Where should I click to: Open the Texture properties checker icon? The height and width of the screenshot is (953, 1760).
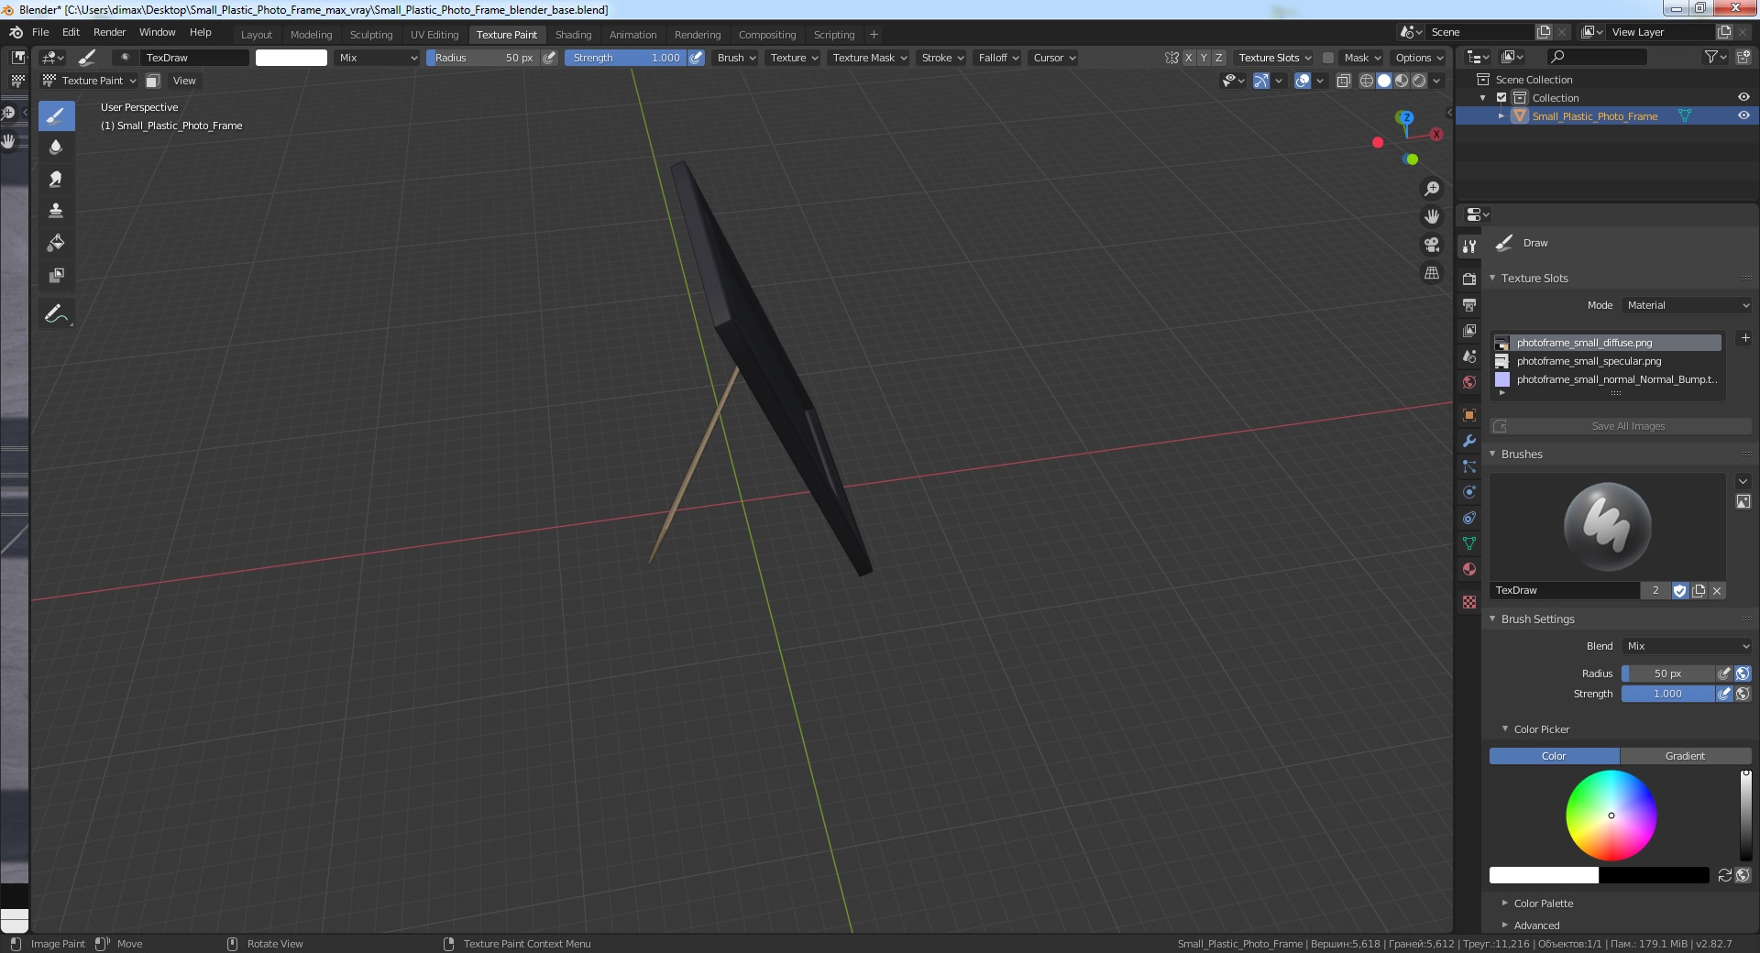coord(1469,602)
